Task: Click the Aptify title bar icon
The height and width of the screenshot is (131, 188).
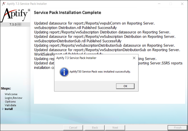Action: [4, 4]
